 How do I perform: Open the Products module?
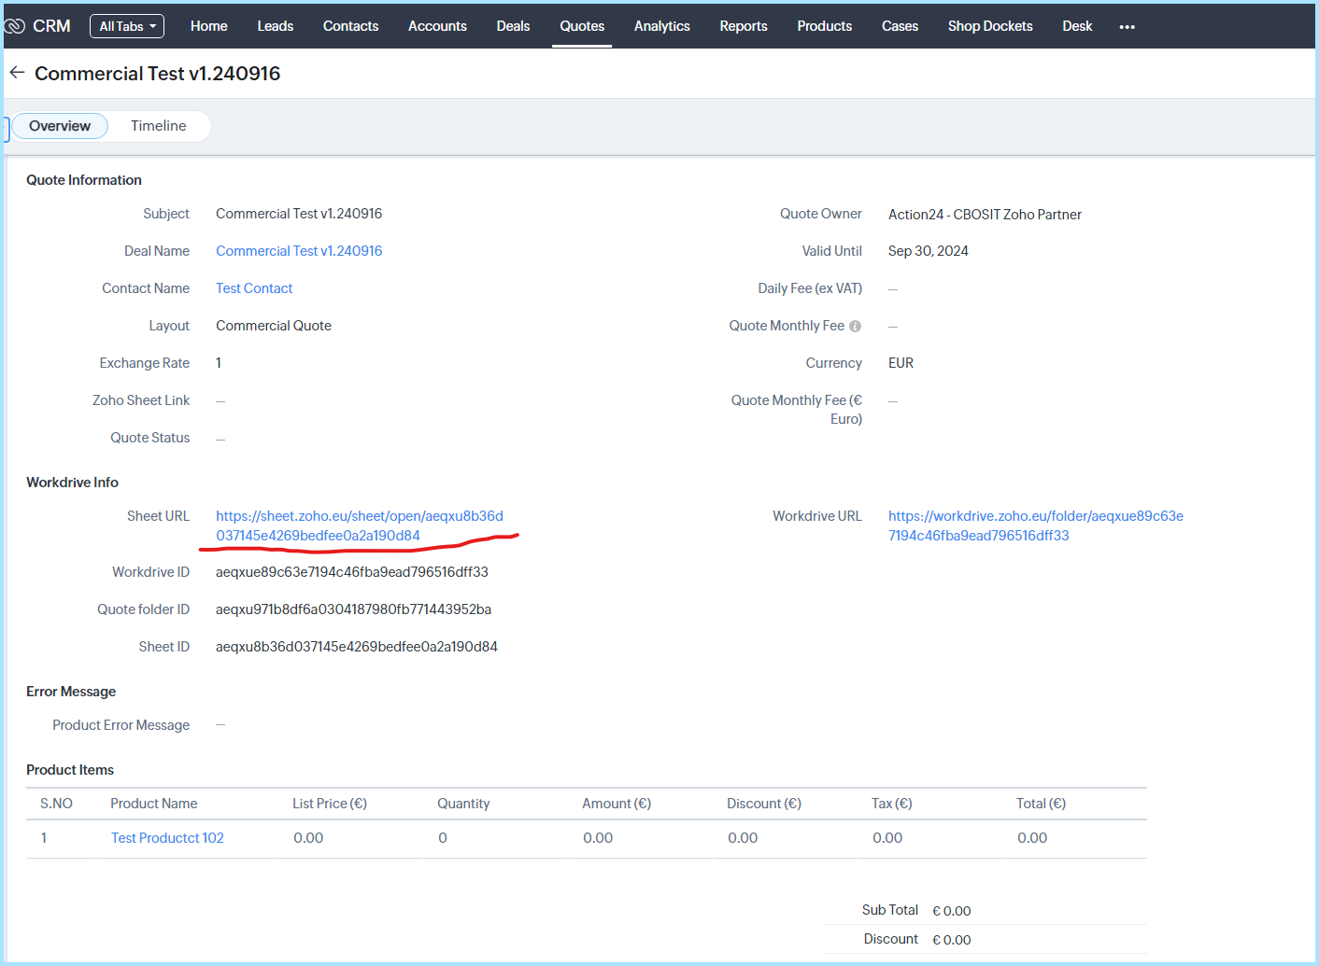tap(824, 26)
